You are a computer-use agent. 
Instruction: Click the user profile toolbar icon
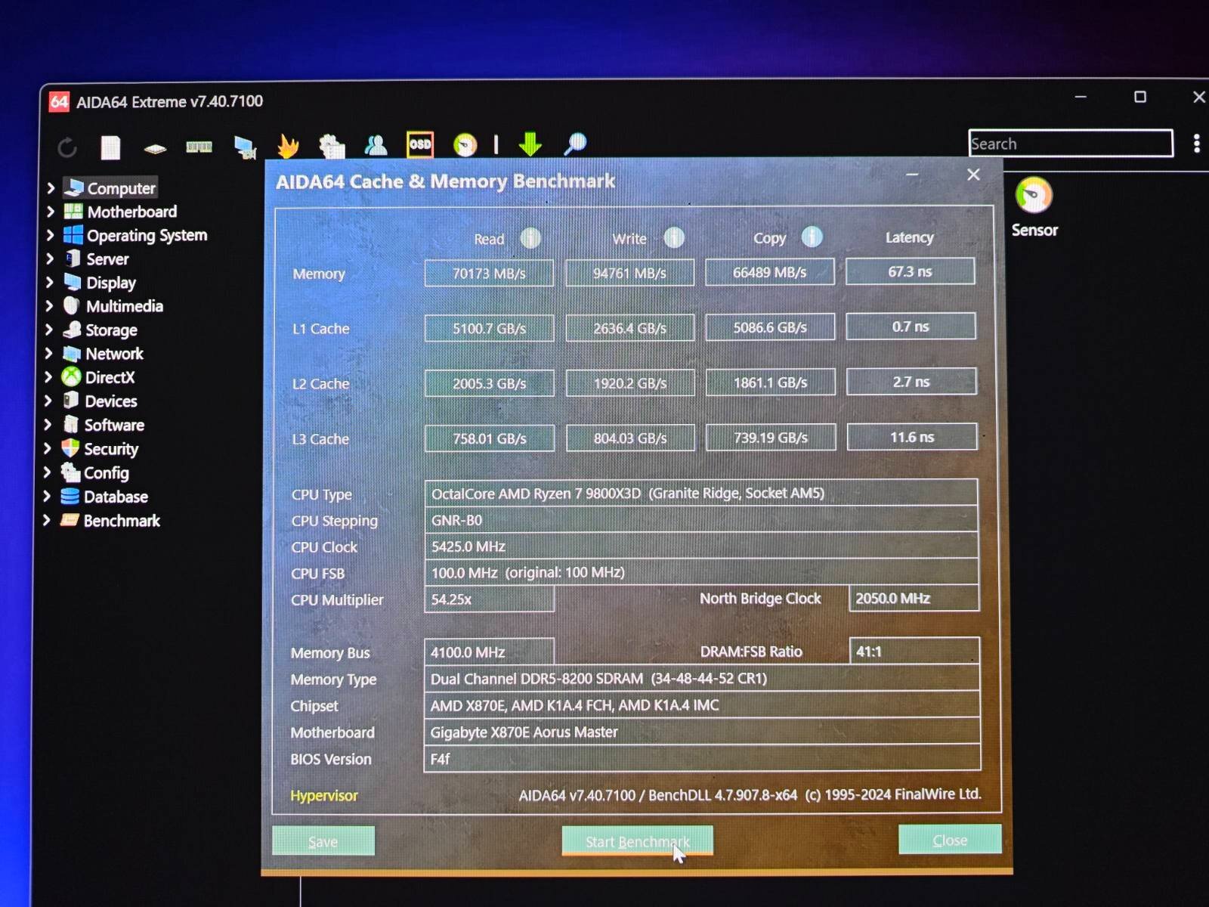[x=376, y=144]
